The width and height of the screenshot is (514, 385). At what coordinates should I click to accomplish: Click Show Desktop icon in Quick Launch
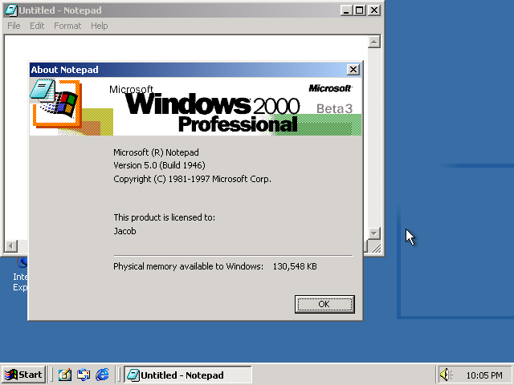[64, 375]
